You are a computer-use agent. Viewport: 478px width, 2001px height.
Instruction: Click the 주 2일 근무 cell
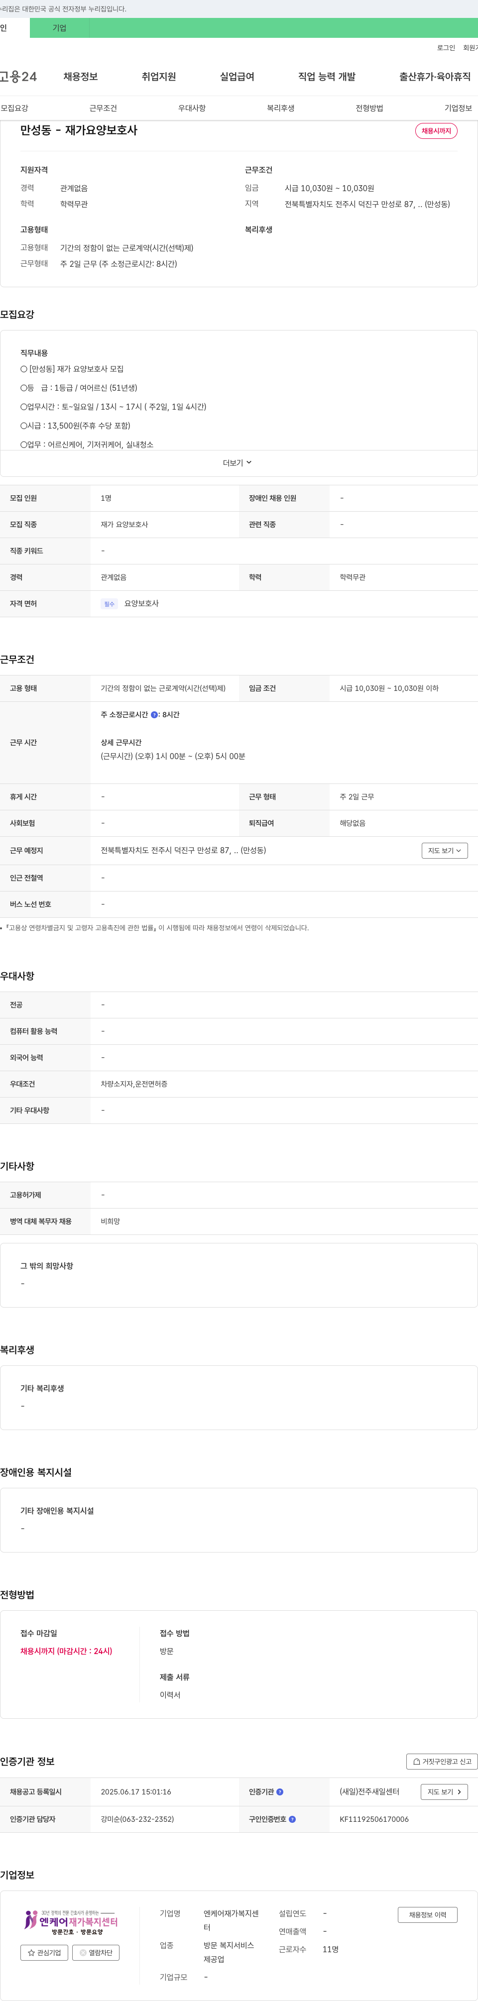coord(357,797)
